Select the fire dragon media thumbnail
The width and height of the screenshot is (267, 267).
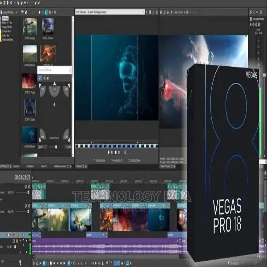48,54
